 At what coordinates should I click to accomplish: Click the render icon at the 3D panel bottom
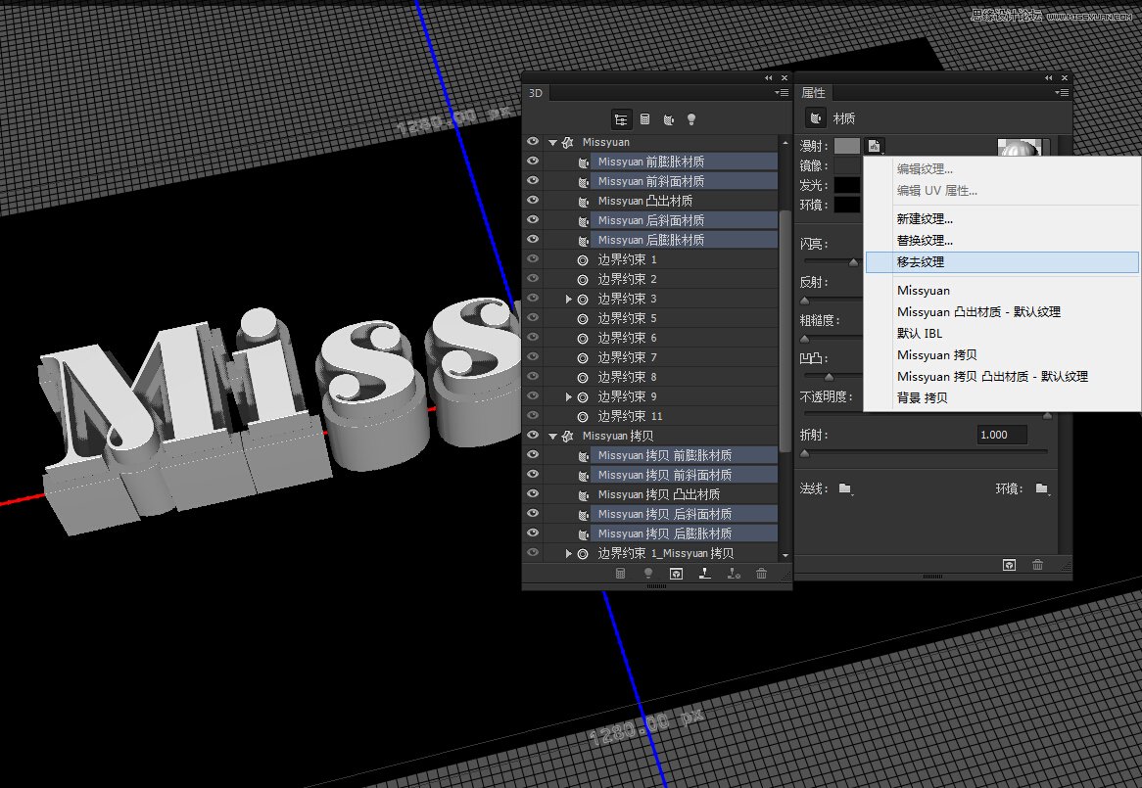coord(676,574)
